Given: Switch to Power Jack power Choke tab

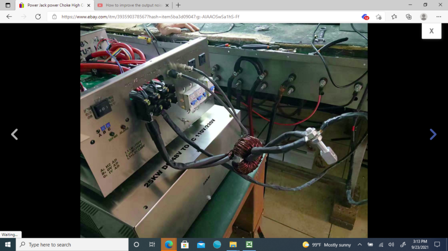Looking at the screenshot, I should click(x=55, y=5).
